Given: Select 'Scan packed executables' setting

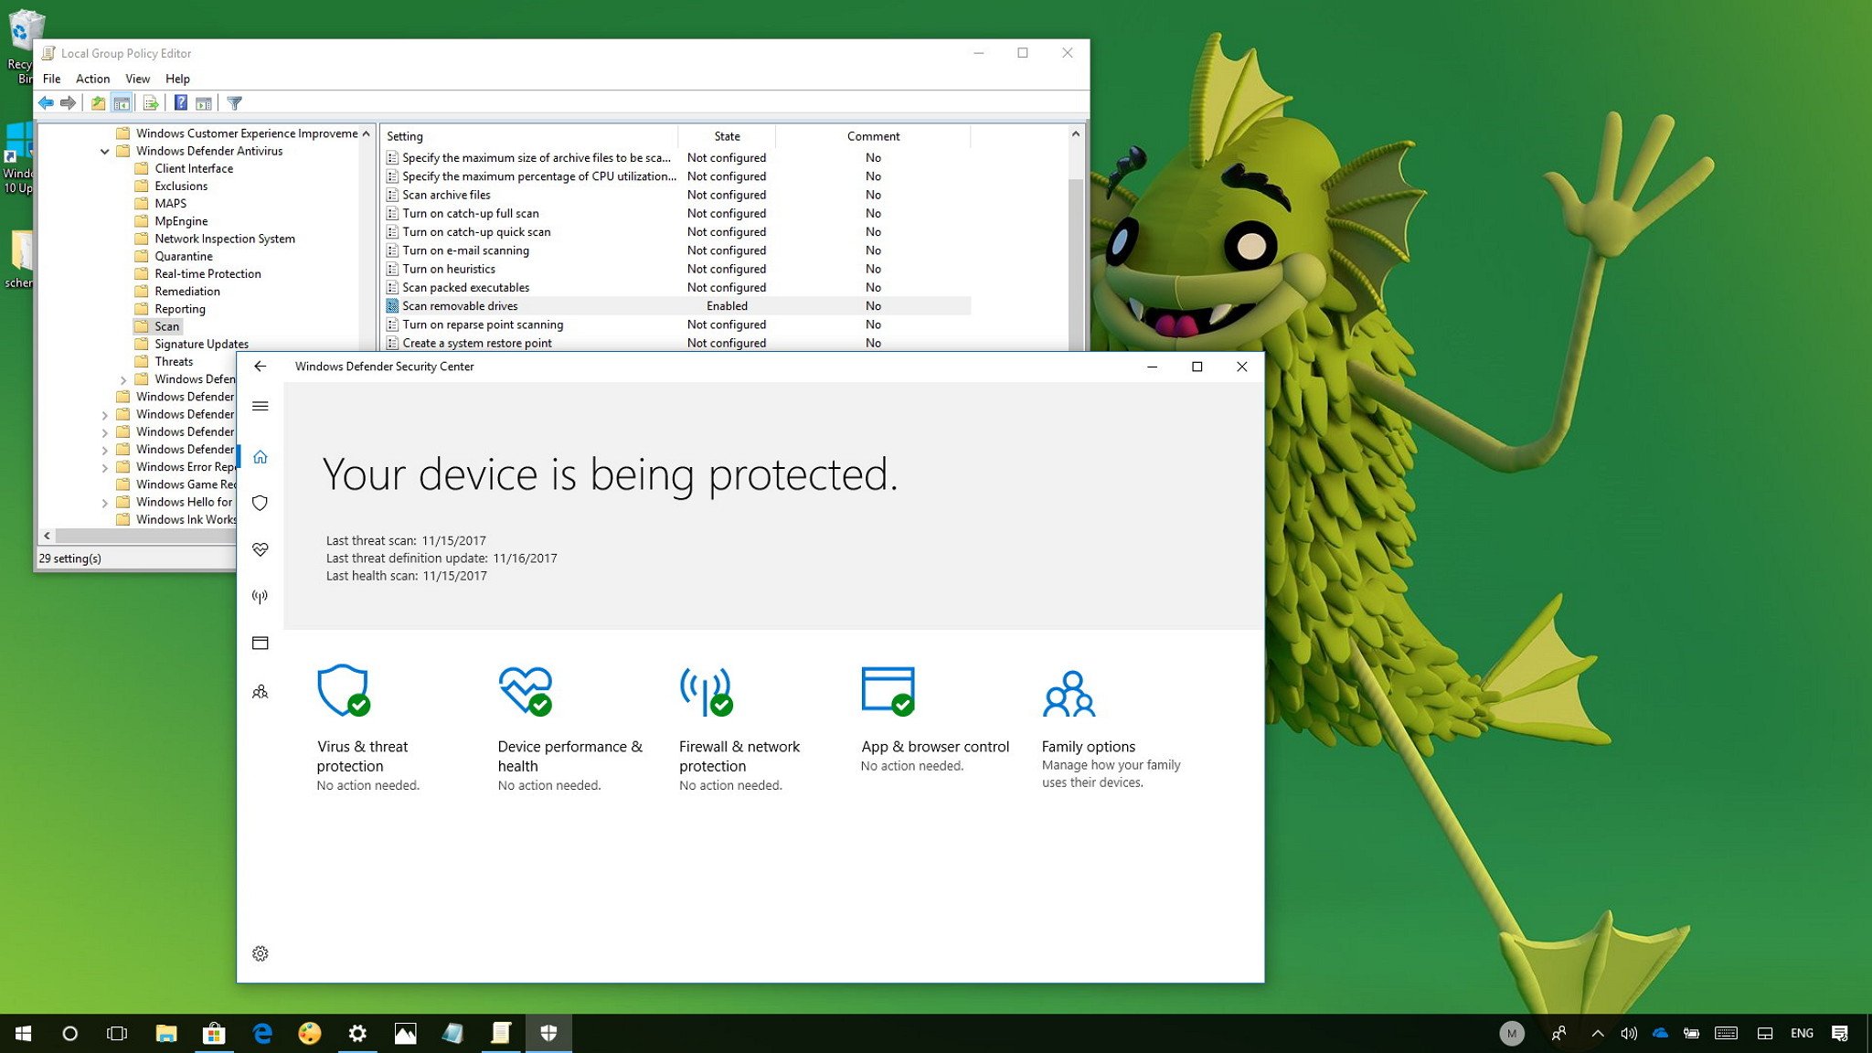Looking at the screenshot, I should click(x=677, y=288).
